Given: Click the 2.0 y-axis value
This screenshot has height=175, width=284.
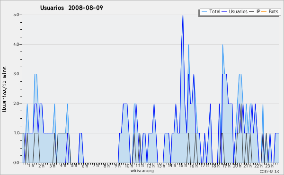Looking at the screenshot, I should click(x=16, y=104).
